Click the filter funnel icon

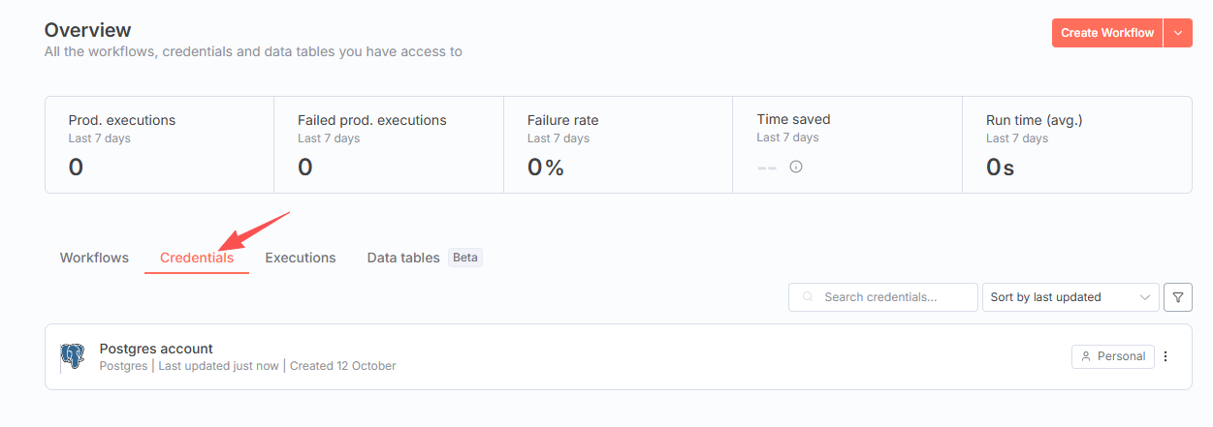tap(1177, 297)
